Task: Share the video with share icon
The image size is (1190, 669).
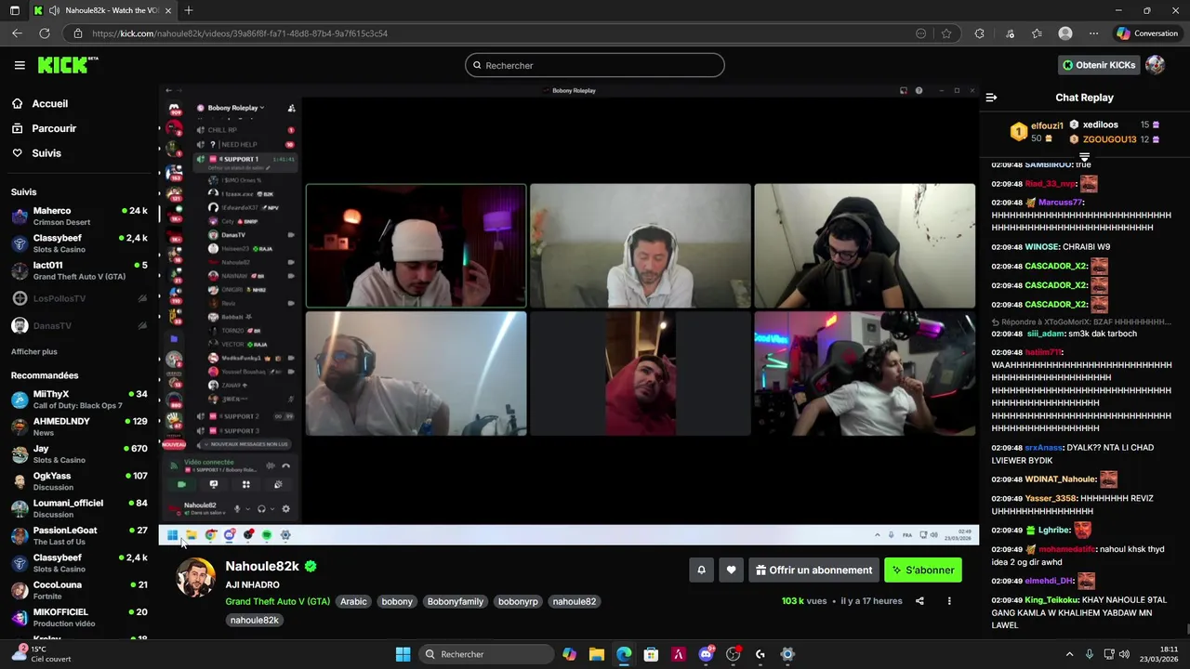Action: tap(919, 601)
